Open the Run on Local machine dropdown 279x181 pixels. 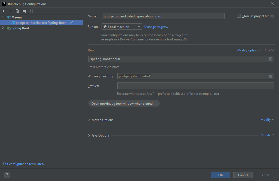pos(122,27)
